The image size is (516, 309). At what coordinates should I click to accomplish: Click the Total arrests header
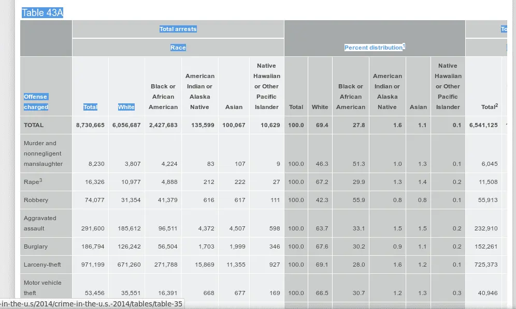[178, 29]
